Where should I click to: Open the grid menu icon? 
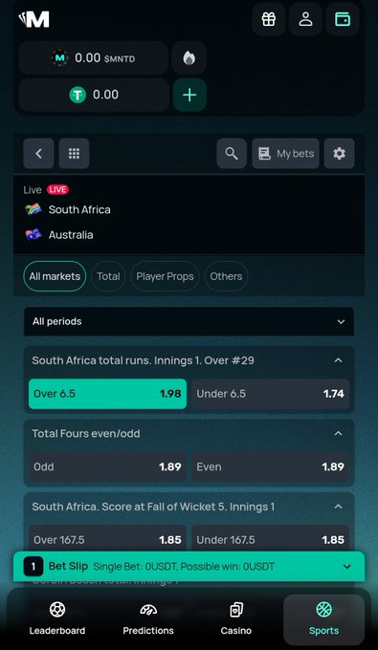coord(74,153)
